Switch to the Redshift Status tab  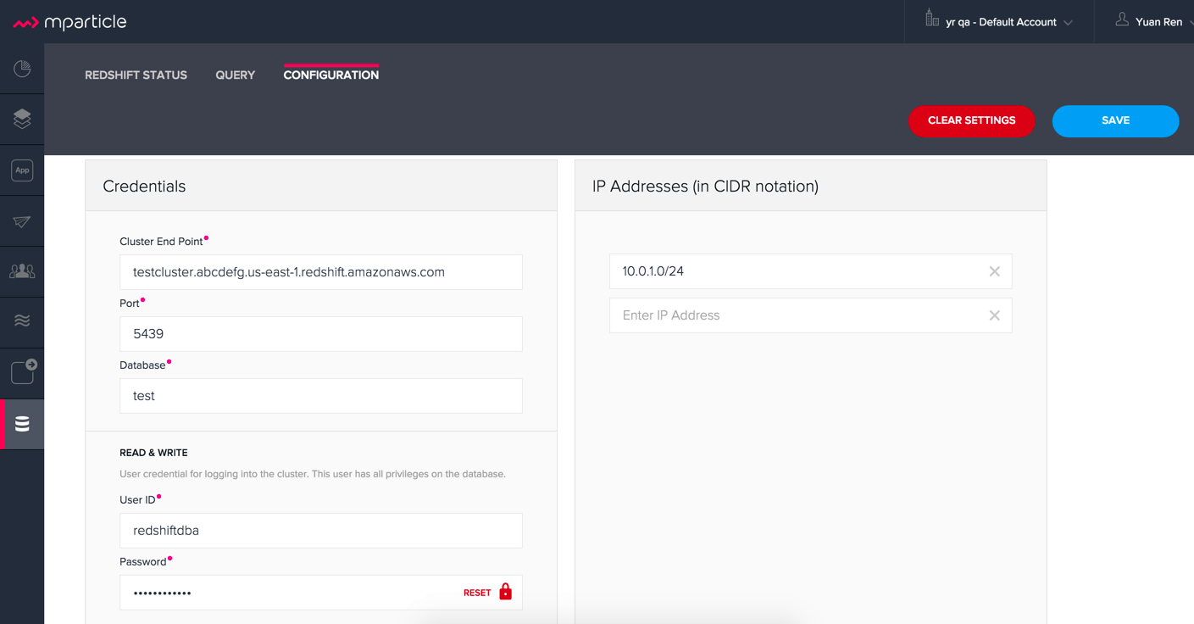tap(136, 75)
